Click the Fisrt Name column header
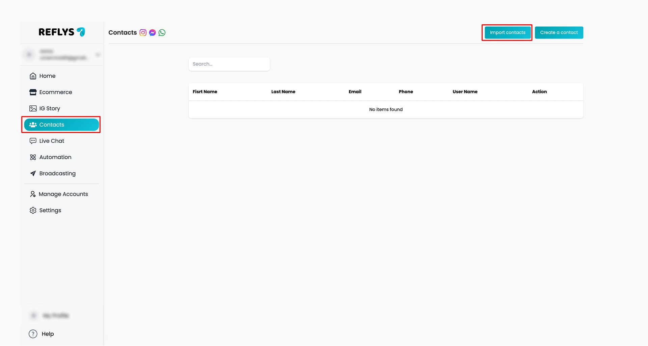Image resolution: width=648 pixels, height=346 pixels. (205, 92)
